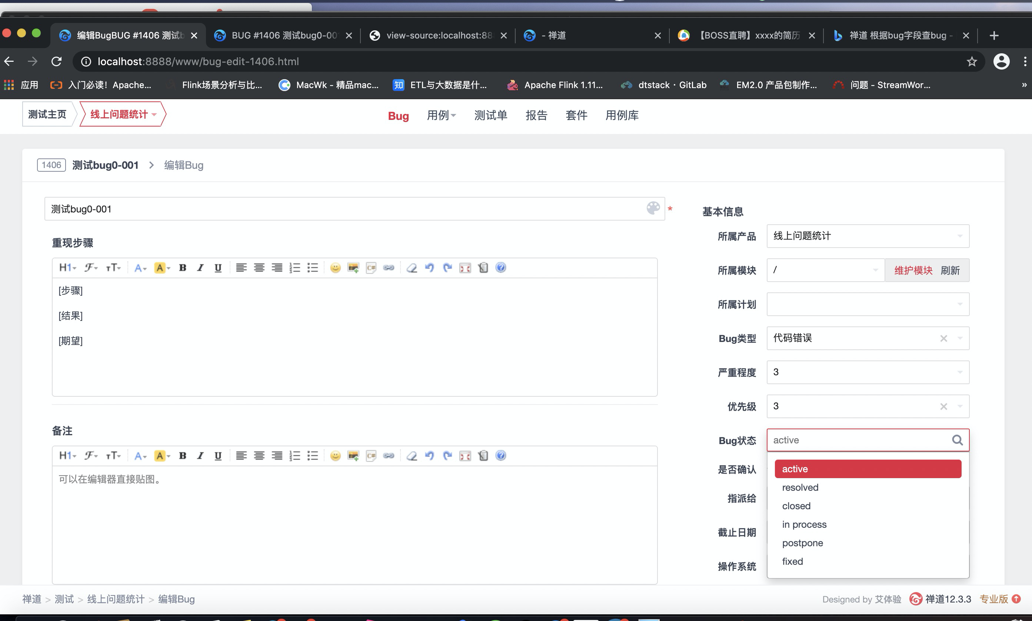Screen dimensions: 1032x621
Task: Switch to the 测试单 navigation tab
Action: pos(490,115)
